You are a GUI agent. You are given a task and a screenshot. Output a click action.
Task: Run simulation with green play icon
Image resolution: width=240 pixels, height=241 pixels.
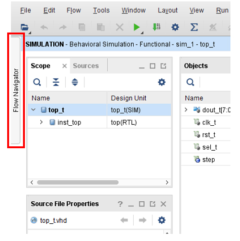click(x=137, y=27)
